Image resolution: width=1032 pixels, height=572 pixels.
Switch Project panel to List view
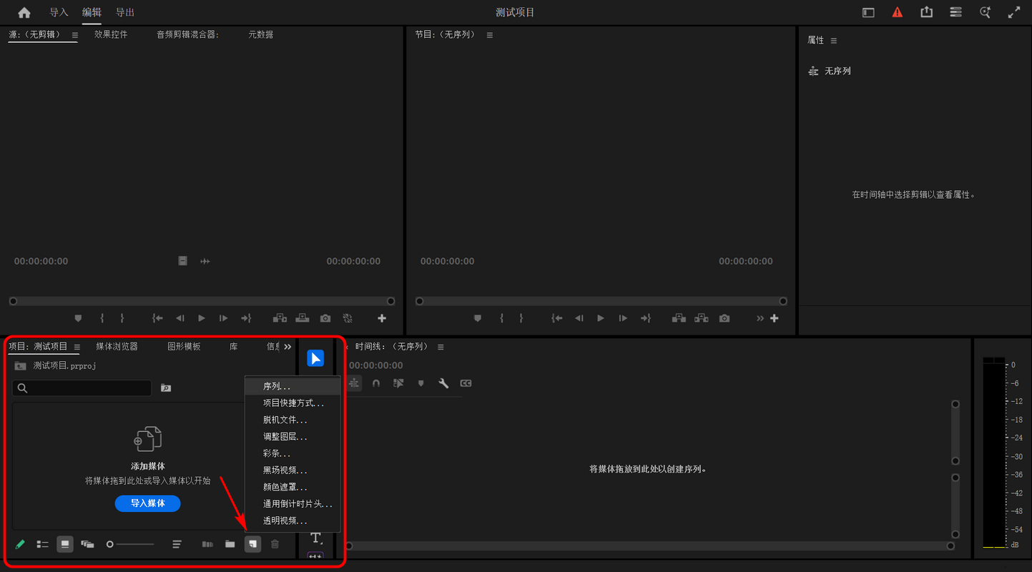point(42,544)
